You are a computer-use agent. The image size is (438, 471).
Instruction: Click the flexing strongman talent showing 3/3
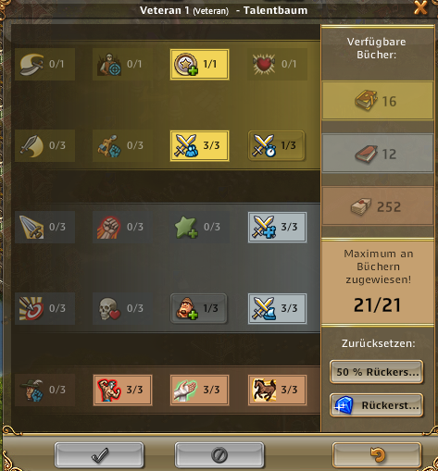pos(122,390)
